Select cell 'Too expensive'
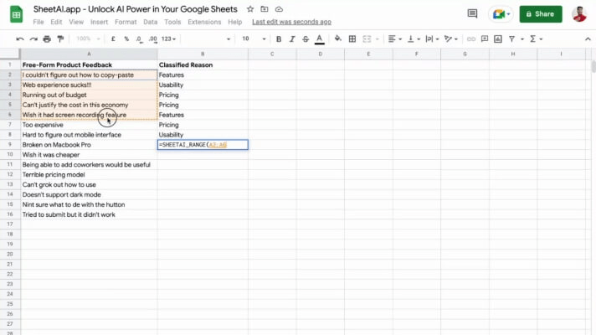 [x=89, y=125]
